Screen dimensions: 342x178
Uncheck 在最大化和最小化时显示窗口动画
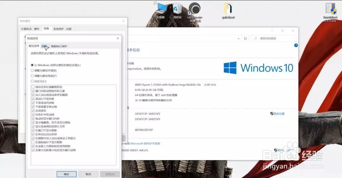click(x=33, y=150)
